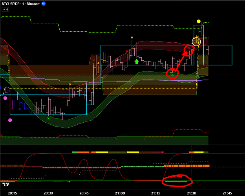Click the red circled bar in the oscillator pane
This screenshot has height=196, width=245.
[176, 182]
